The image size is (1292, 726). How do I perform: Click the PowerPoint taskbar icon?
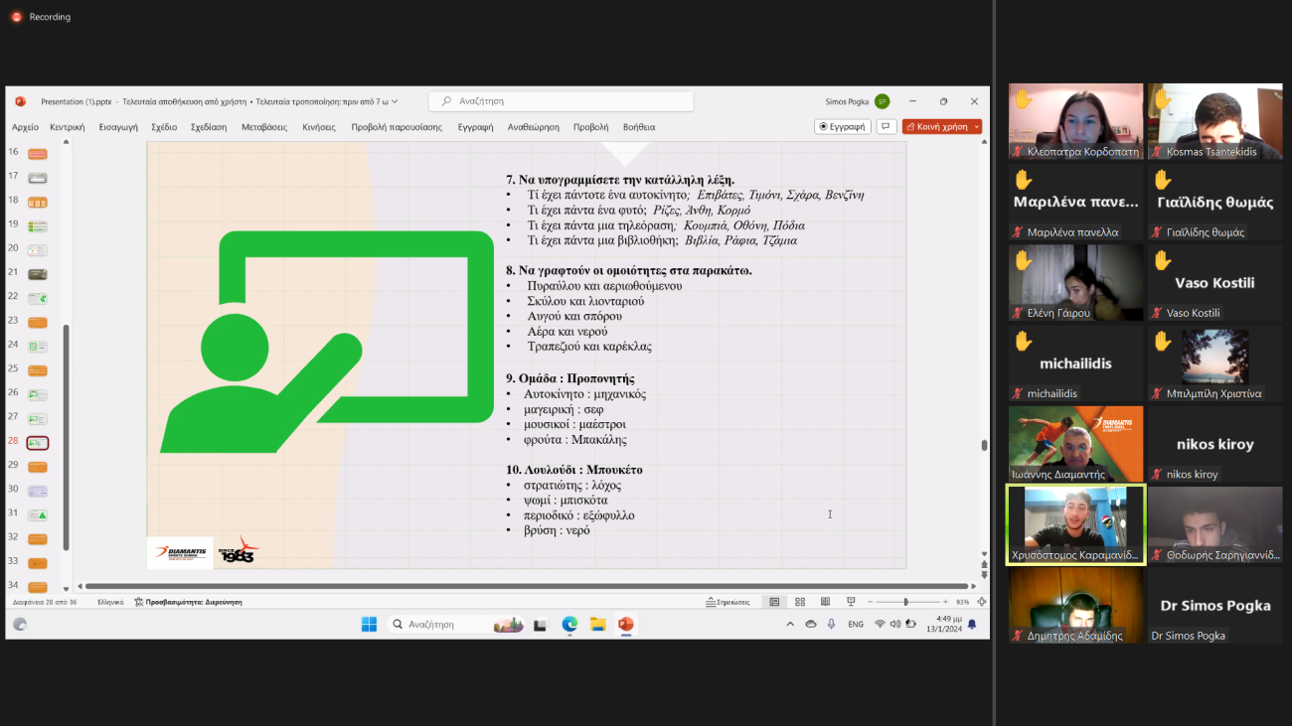pyautogui.click(x=626, y=625)
